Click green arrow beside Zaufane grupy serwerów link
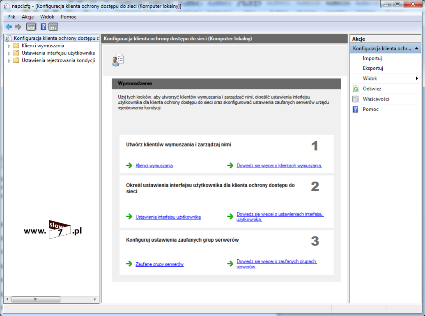425x316 pixels. coord(129,264)
